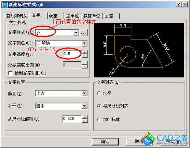Click 分数高度比例 up stepper arrow
190x148 pixels.
point(85,63)
